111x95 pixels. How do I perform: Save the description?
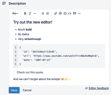[14, 90]
